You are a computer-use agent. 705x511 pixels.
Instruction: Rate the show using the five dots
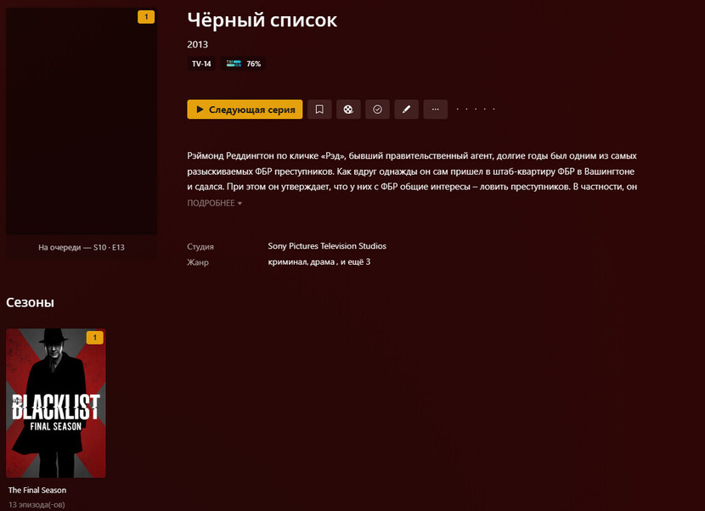coord(476,109)
